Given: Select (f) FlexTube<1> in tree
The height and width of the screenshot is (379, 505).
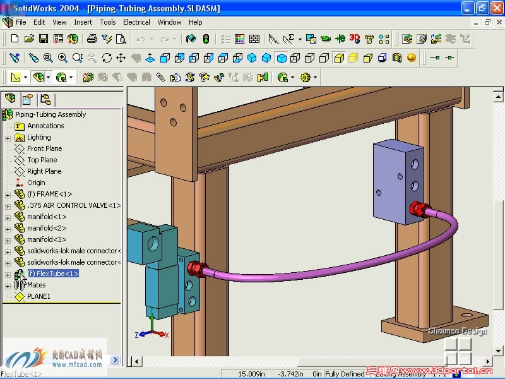Looking at the screenshot, I should click(x=53, y=274).
